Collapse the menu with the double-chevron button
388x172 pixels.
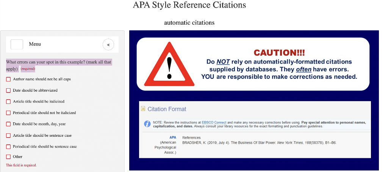pyautogui.click(x=108, y=45)
